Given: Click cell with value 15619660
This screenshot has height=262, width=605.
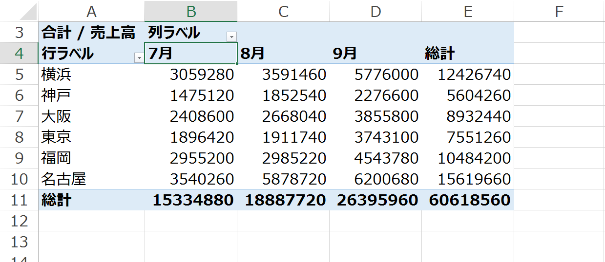Looking at the screenshot, I should tap(468, 179).
